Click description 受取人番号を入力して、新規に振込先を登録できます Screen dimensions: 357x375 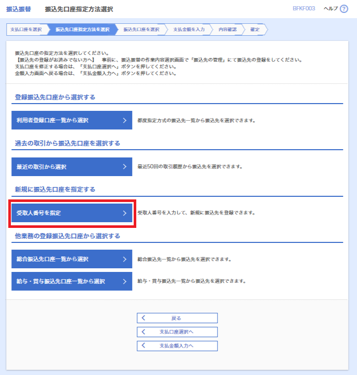(196, 212)
